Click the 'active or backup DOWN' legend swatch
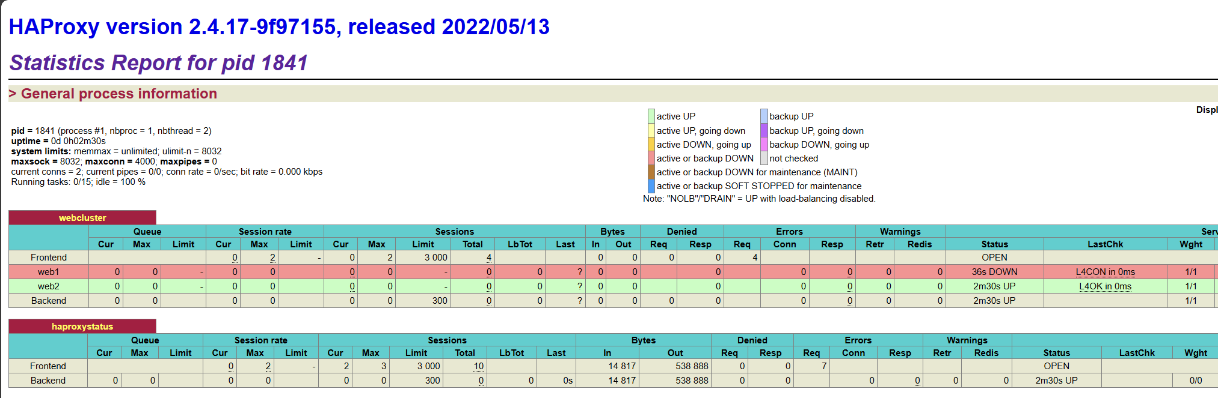This screenshot has width=1218, height=398. (x=651, y=158)
